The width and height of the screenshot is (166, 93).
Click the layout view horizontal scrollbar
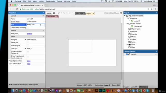77,87
